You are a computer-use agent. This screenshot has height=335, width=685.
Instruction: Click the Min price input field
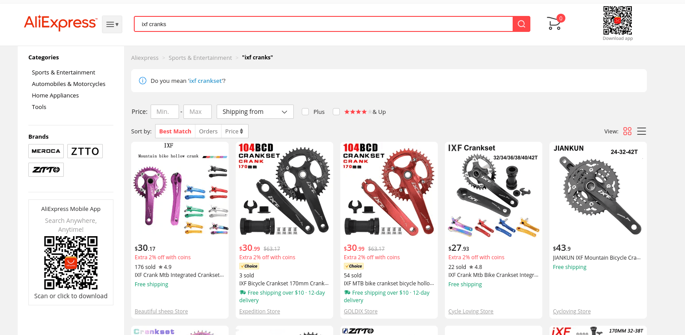pyautogui.click(x=165, y=112)
